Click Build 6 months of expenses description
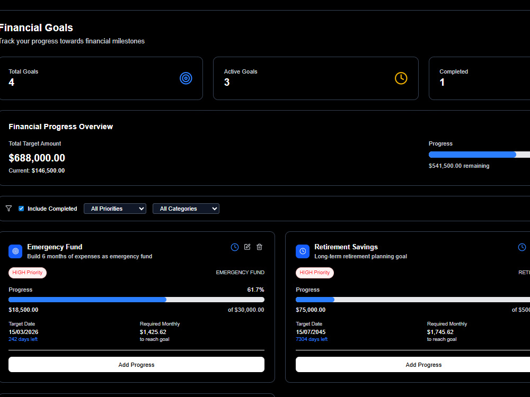The image size is (530, 397). pos(90,256)
